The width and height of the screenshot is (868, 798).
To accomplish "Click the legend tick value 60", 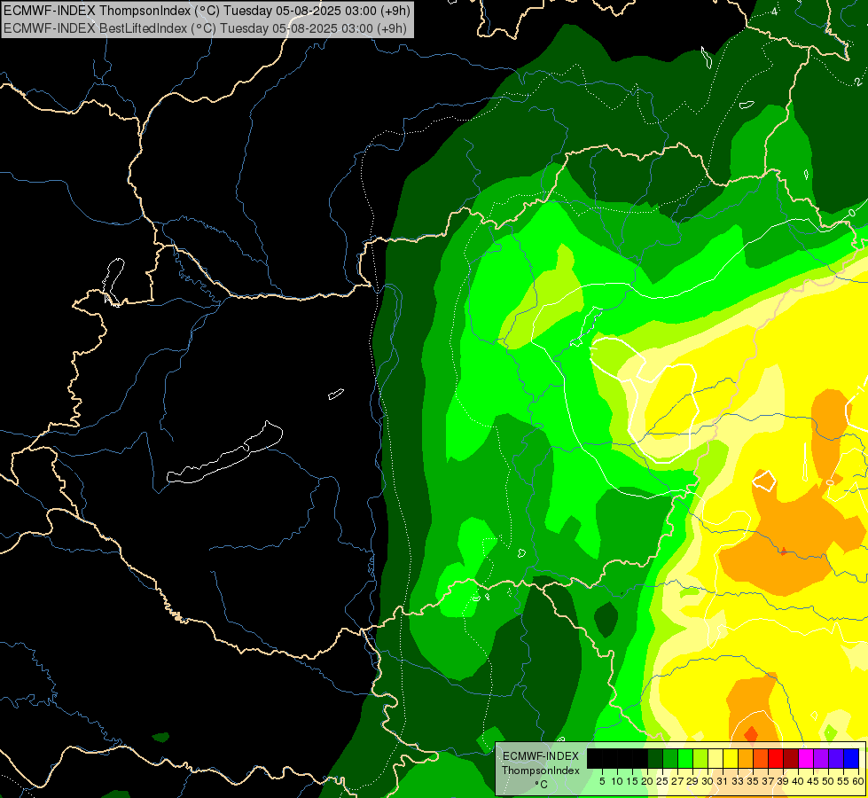I will [x=858, y=781].
